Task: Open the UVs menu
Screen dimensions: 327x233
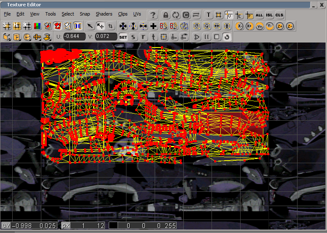Action: pos(137,14)
